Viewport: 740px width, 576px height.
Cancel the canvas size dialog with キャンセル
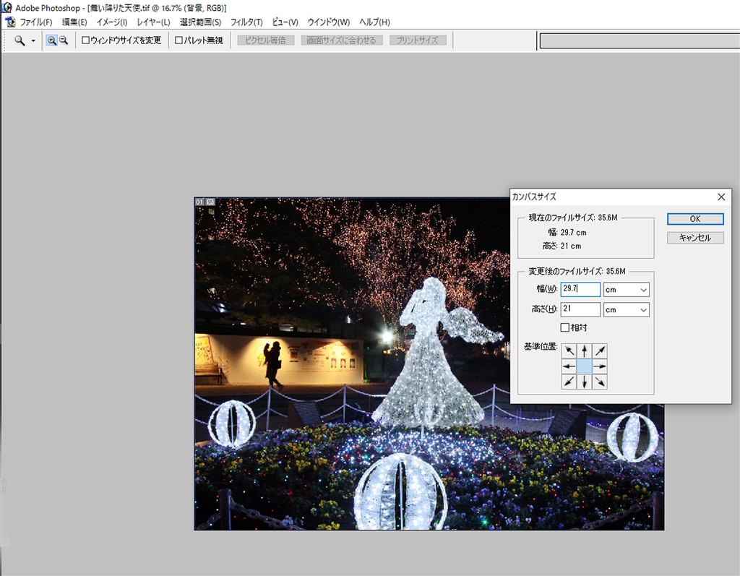(x=695, y=238)
